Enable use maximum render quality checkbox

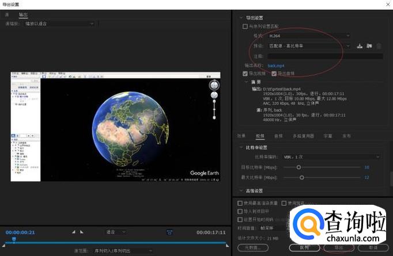point(240,203)
